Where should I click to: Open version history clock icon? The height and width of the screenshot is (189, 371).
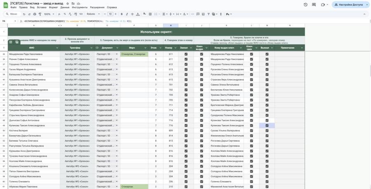(305, 5)
